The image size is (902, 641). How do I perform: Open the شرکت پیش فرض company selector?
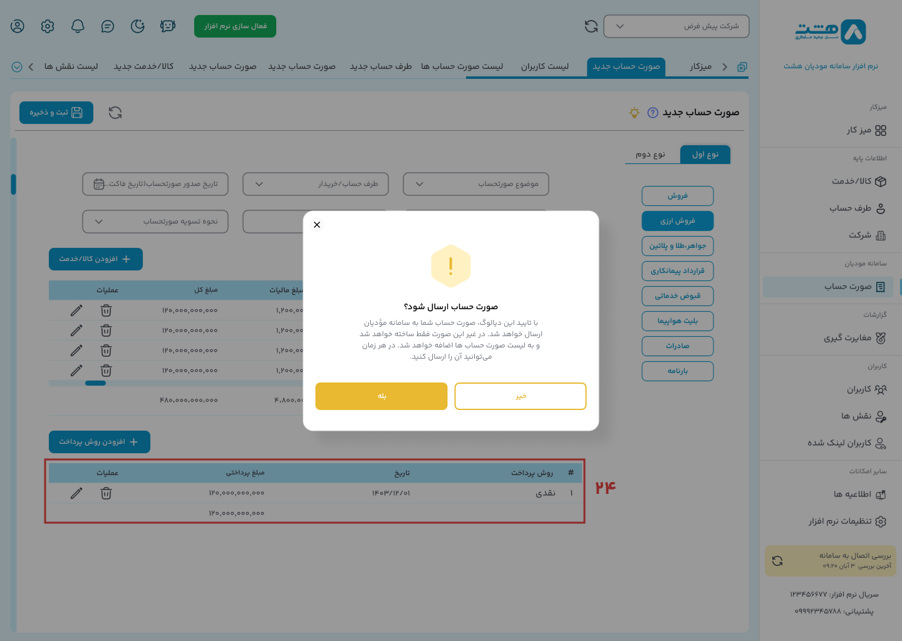pos(676,26)
